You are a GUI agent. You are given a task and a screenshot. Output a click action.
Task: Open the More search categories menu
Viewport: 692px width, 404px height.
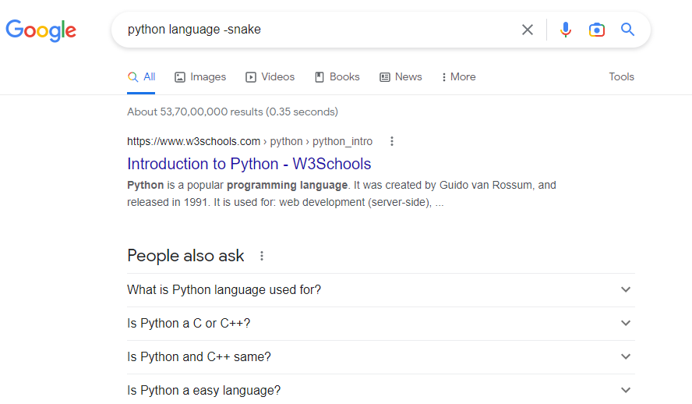(x=458, y=76)
